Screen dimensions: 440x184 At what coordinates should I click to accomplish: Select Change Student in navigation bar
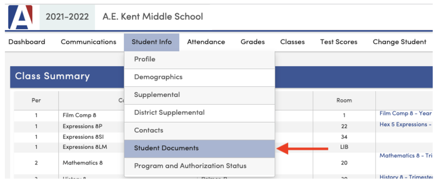(x=399, y=42)
